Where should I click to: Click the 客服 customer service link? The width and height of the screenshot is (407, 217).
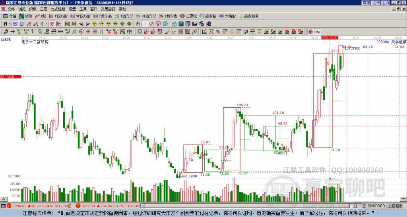pyautogui.click(x=366, y=3)
